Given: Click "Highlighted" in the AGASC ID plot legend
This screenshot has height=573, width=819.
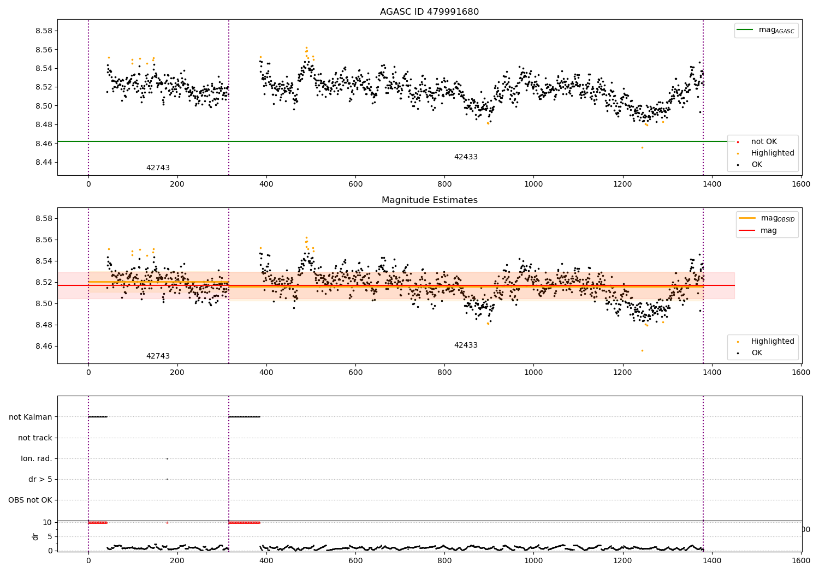Looking at the screenshot, I should click(x=773, y=153).
